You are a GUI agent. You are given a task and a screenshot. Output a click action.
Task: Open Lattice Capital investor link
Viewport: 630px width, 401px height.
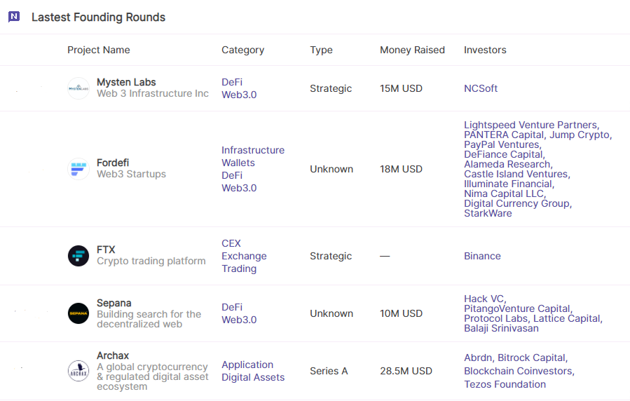568,319
